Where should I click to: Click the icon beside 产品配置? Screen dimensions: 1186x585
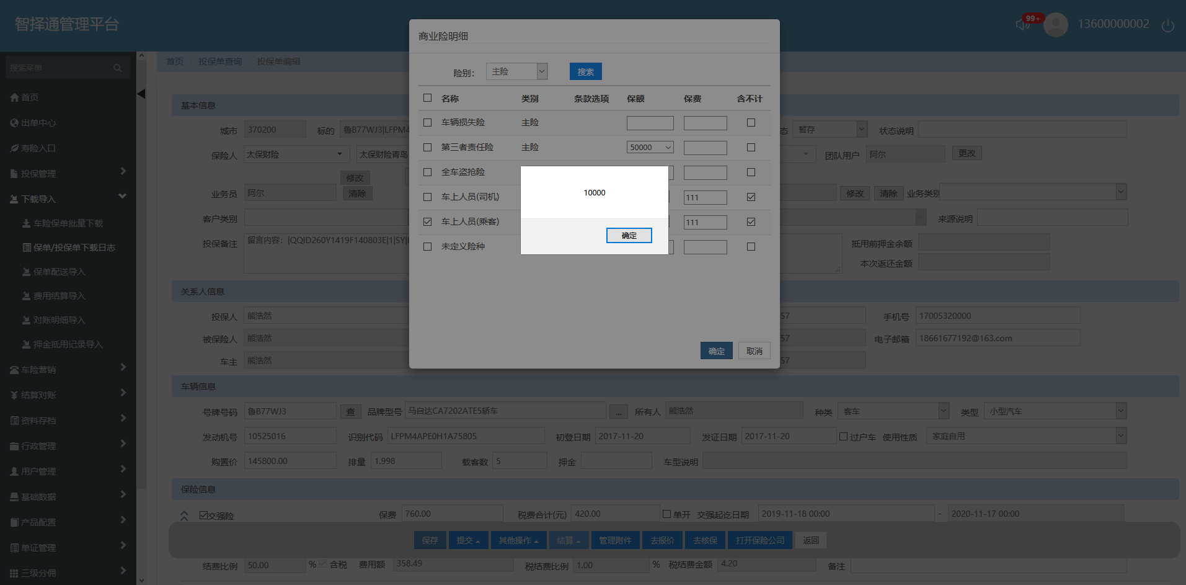[x=15, y=522]
